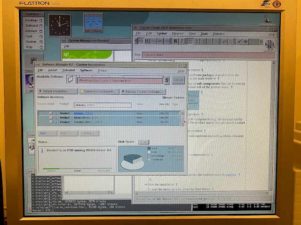Open System menu in Toolchest
The image size is (301, 225).
point(34,42)
